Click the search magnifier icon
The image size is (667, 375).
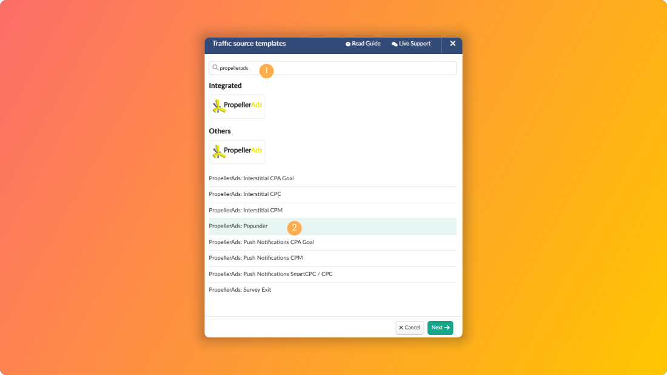(215, 68)
